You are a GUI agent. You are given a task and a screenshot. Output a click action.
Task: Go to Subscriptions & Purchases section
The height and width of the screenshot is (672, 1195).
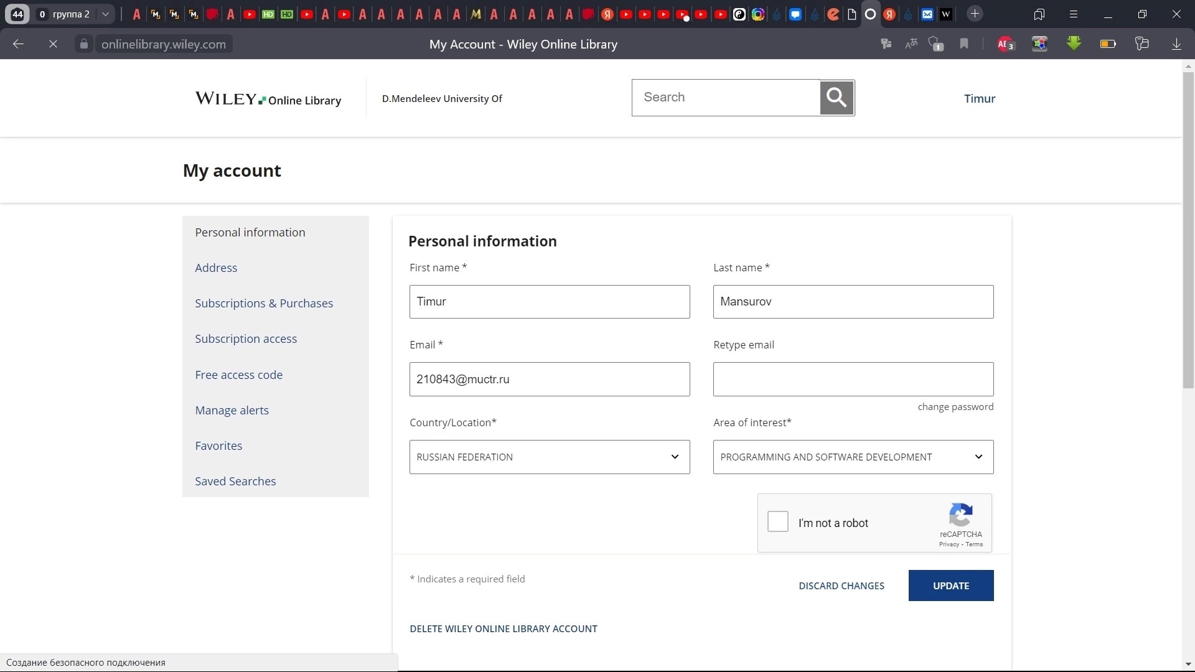[264, 303]
